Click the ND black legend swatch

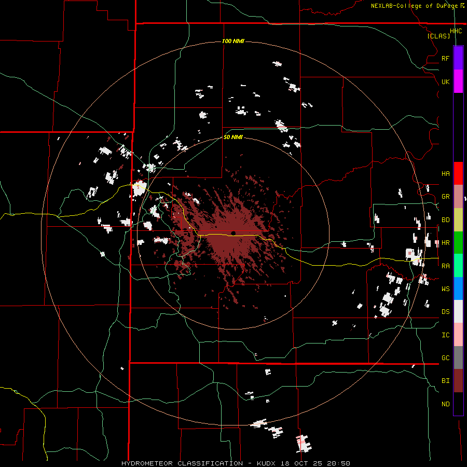(458, 404)
